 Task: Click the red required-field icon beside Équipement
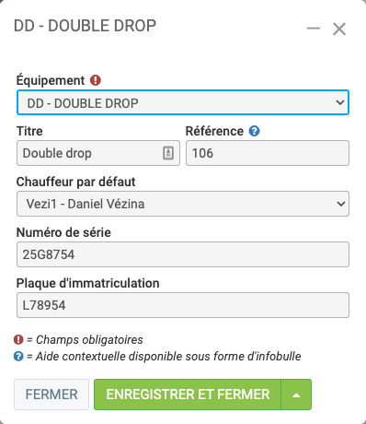(96, 80)
